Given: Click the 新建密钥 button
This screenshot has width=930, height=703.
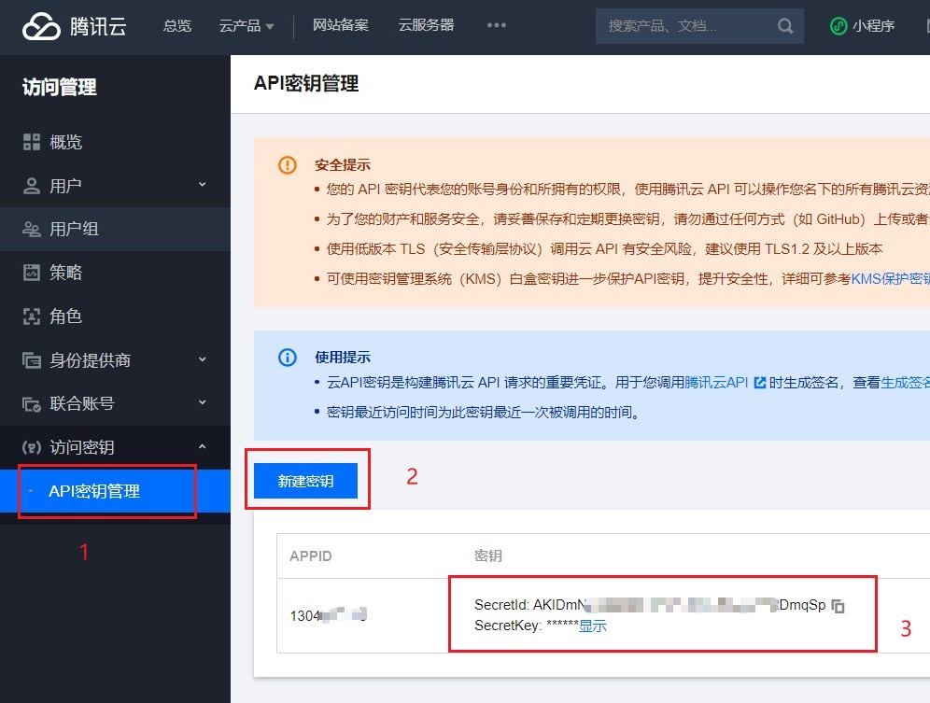Looking at the screenshot, I should point(305,481).
